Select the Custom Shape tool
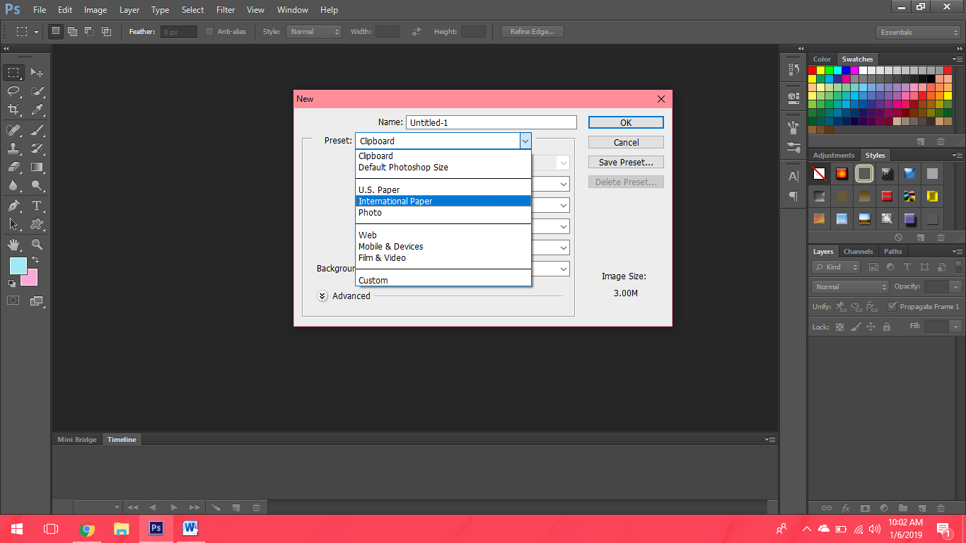966x543 pixels. coord(37,224)
